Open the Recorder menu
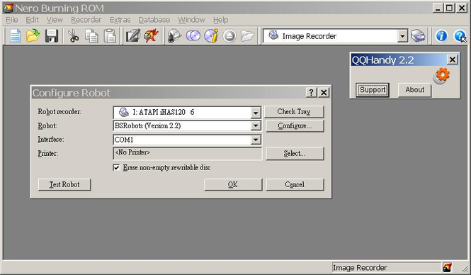Screen dimensions: 471x275 [x=86, y=20]
